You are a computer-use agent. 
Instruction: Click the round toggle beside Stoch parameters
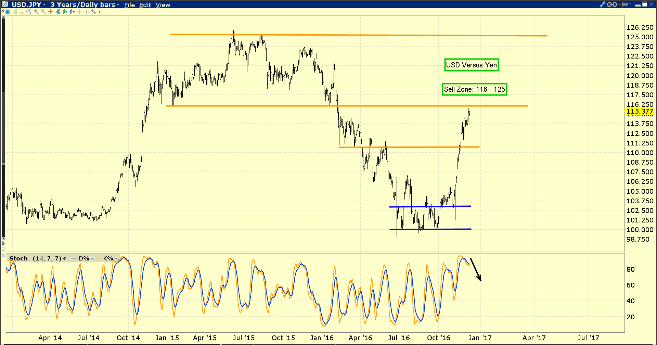pos(65,259)
